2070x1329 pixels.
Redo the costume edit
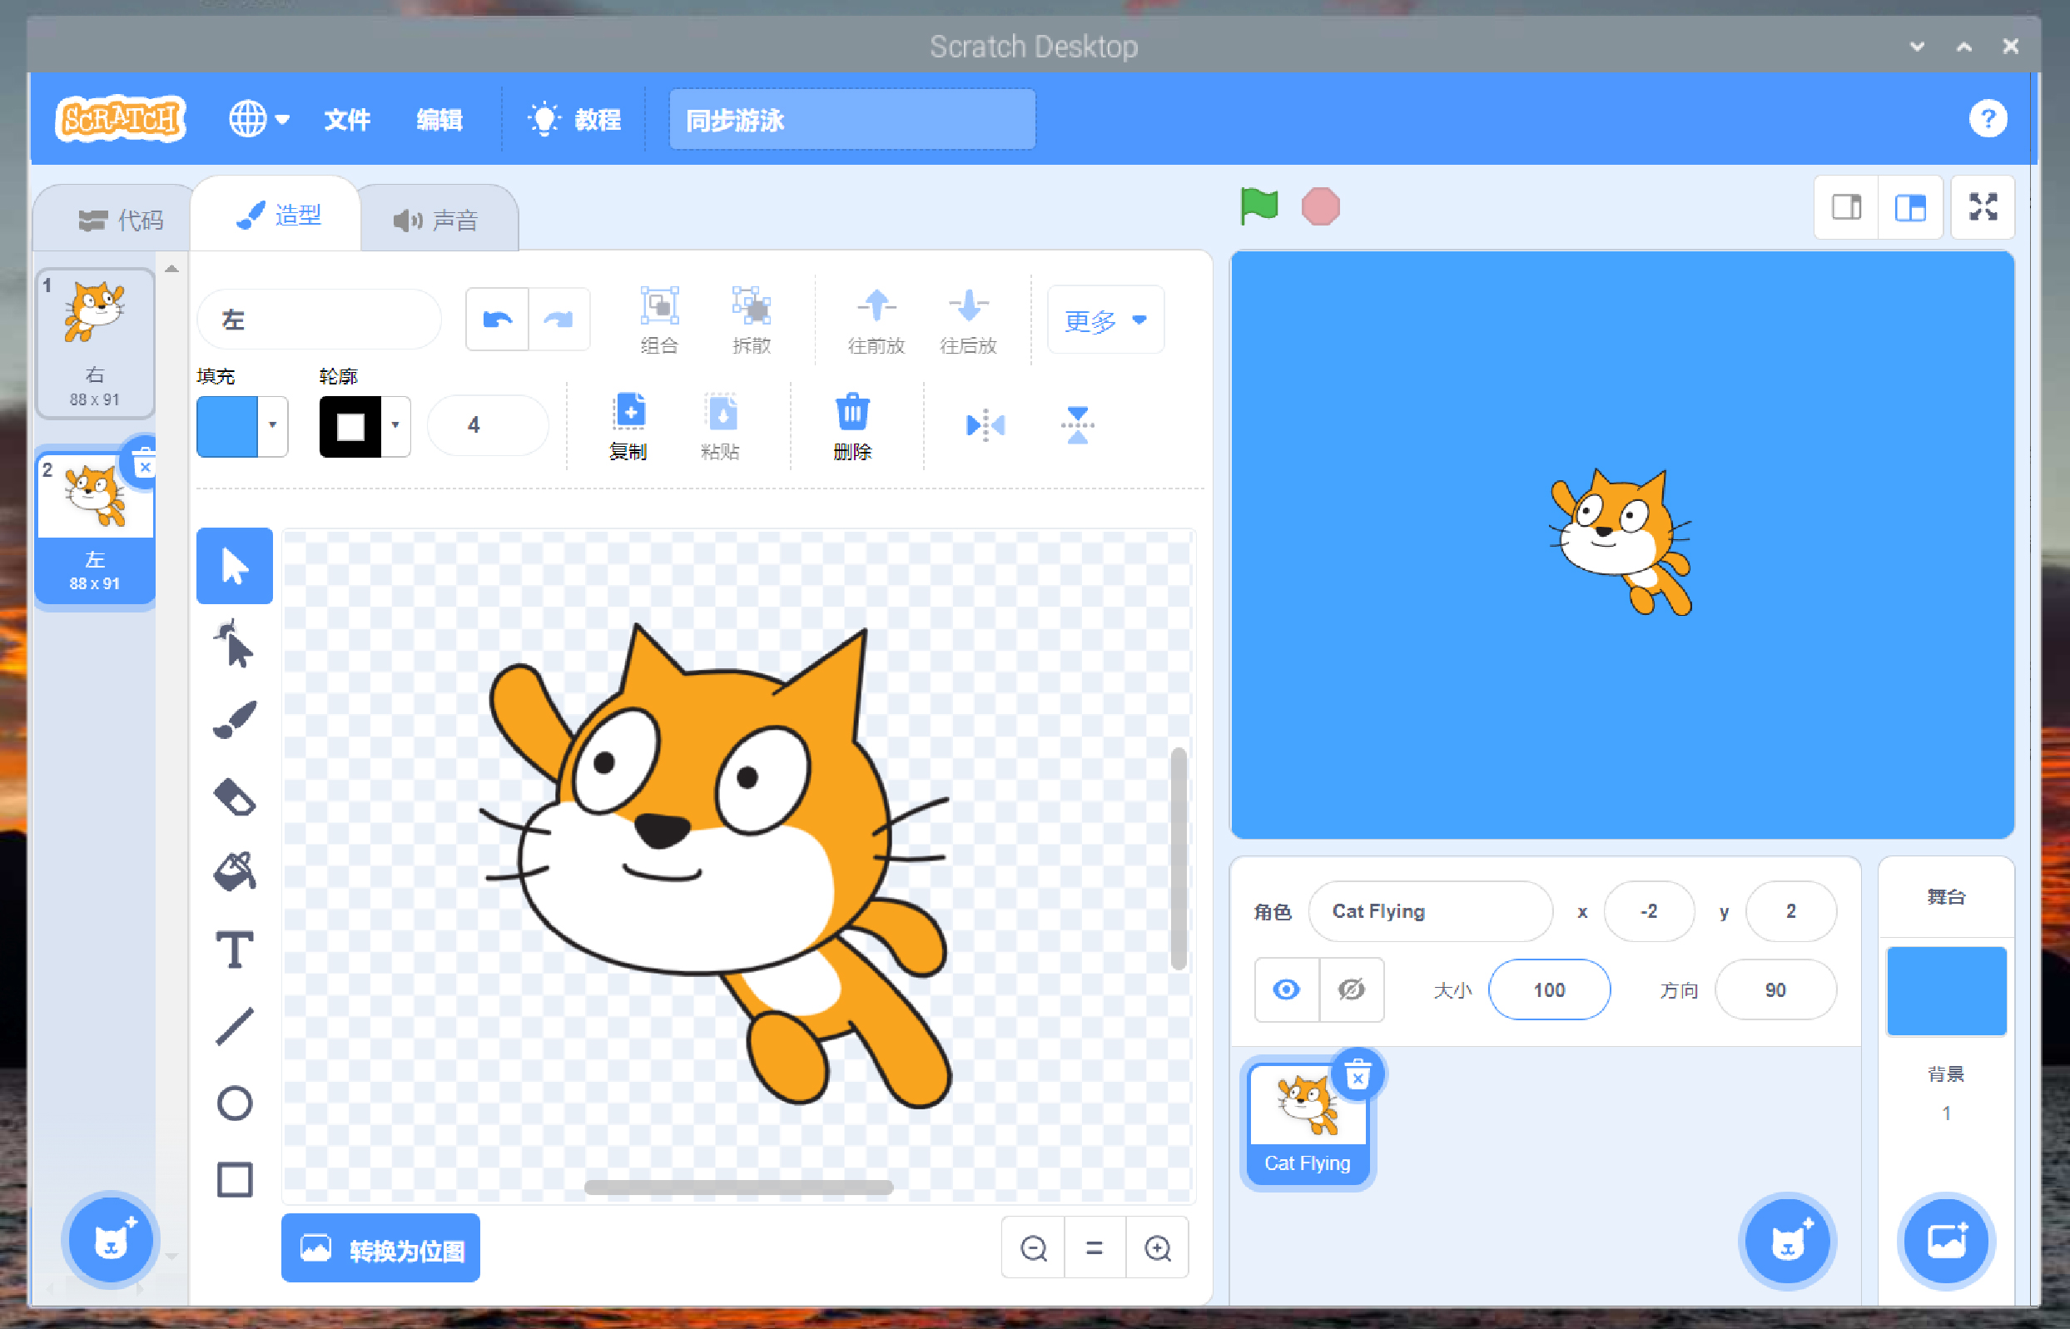(559, 320)
